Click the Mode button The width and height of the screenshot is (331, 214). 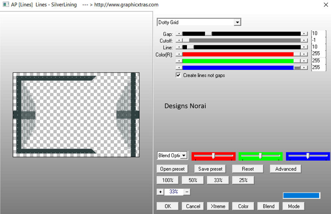click(294, 206)
